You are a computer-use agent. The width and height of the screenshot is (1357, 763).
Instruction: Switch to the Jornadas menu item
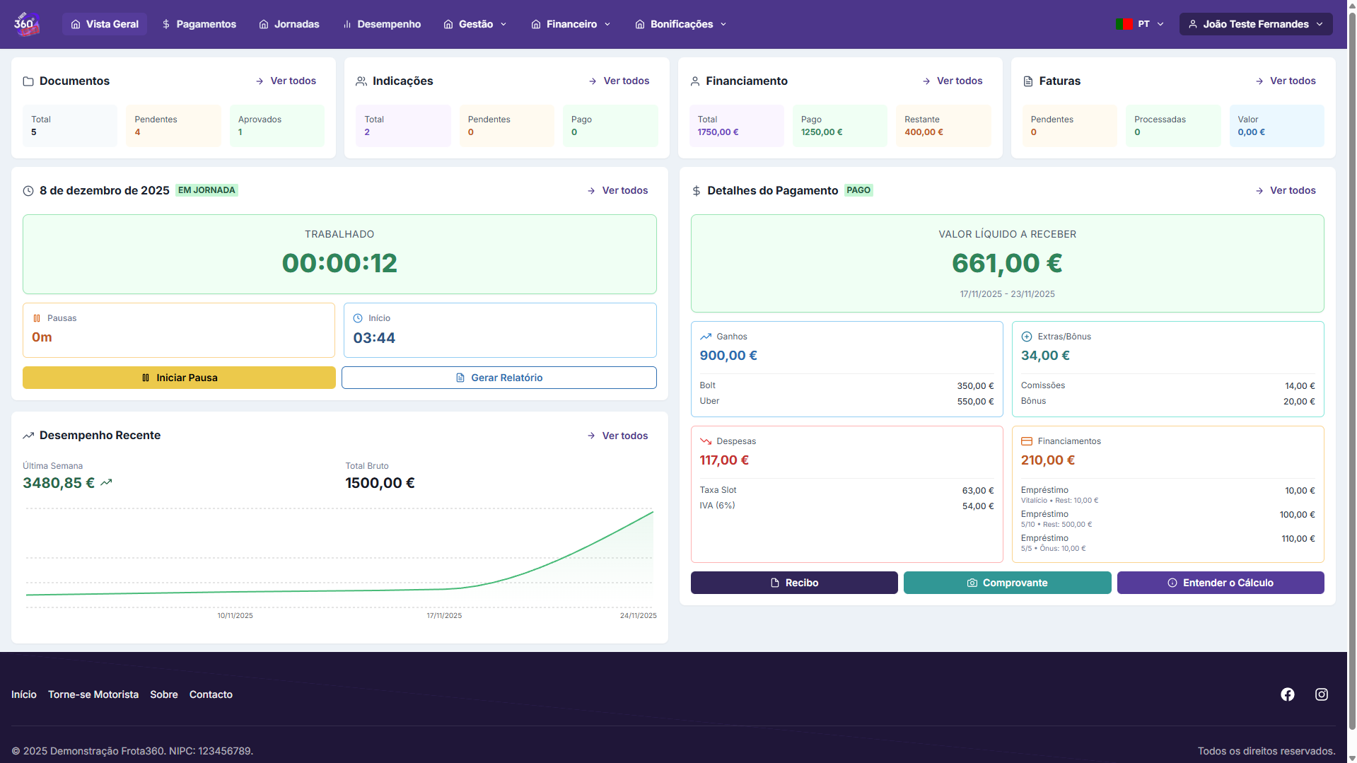point(289,24)
